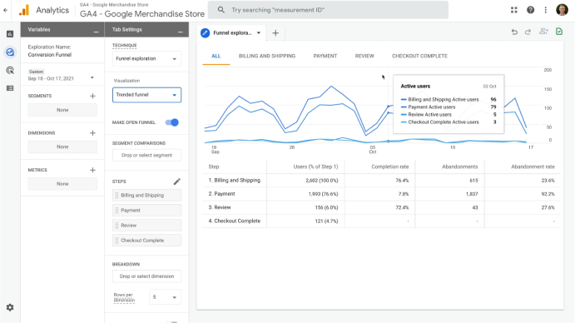This screenshot has height=323, width=575.
Task: Click the GA4 - Google Merchandise Store property name
Action: click(x=142, y=14)
